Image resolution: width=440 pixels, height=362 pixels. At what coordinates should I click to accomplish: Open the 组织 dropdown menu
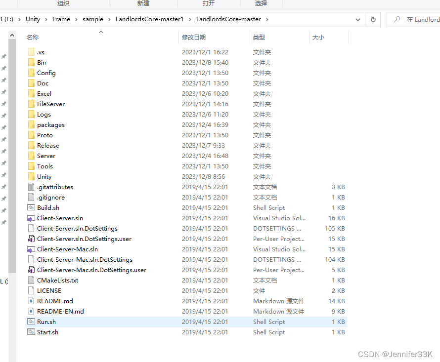(x=63, y=3)
